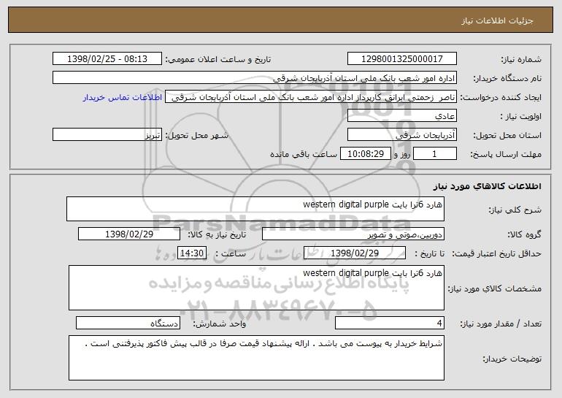Select the announcement date field 1398/02/25 - 08:13
This screenshot has height=398, width=562.
click(107, 58)
